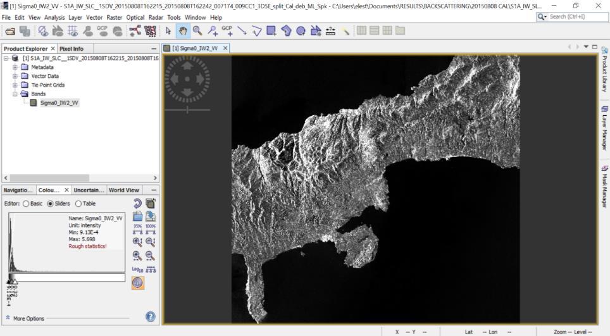The image size is (610, 336).
Task: Toggle GCP overlay toolbar icon
Action: click(103, 31)
